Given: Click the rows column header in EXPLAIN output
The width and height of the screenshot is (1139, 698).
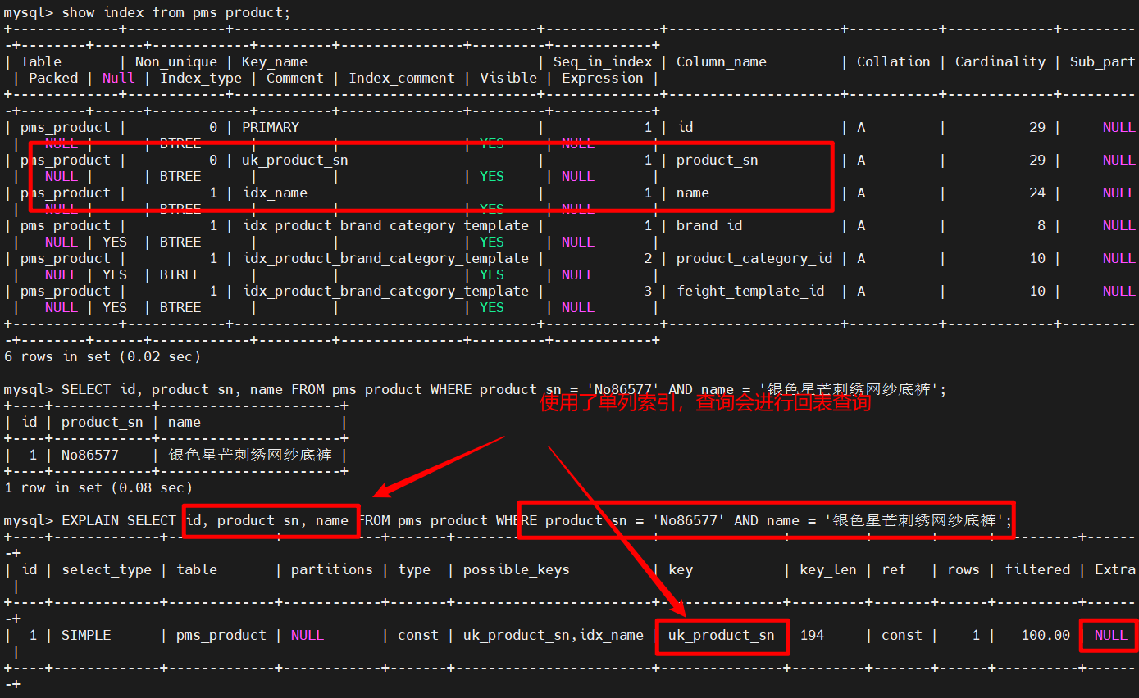Looking at the screenshot, I should [x=964, y=570].
